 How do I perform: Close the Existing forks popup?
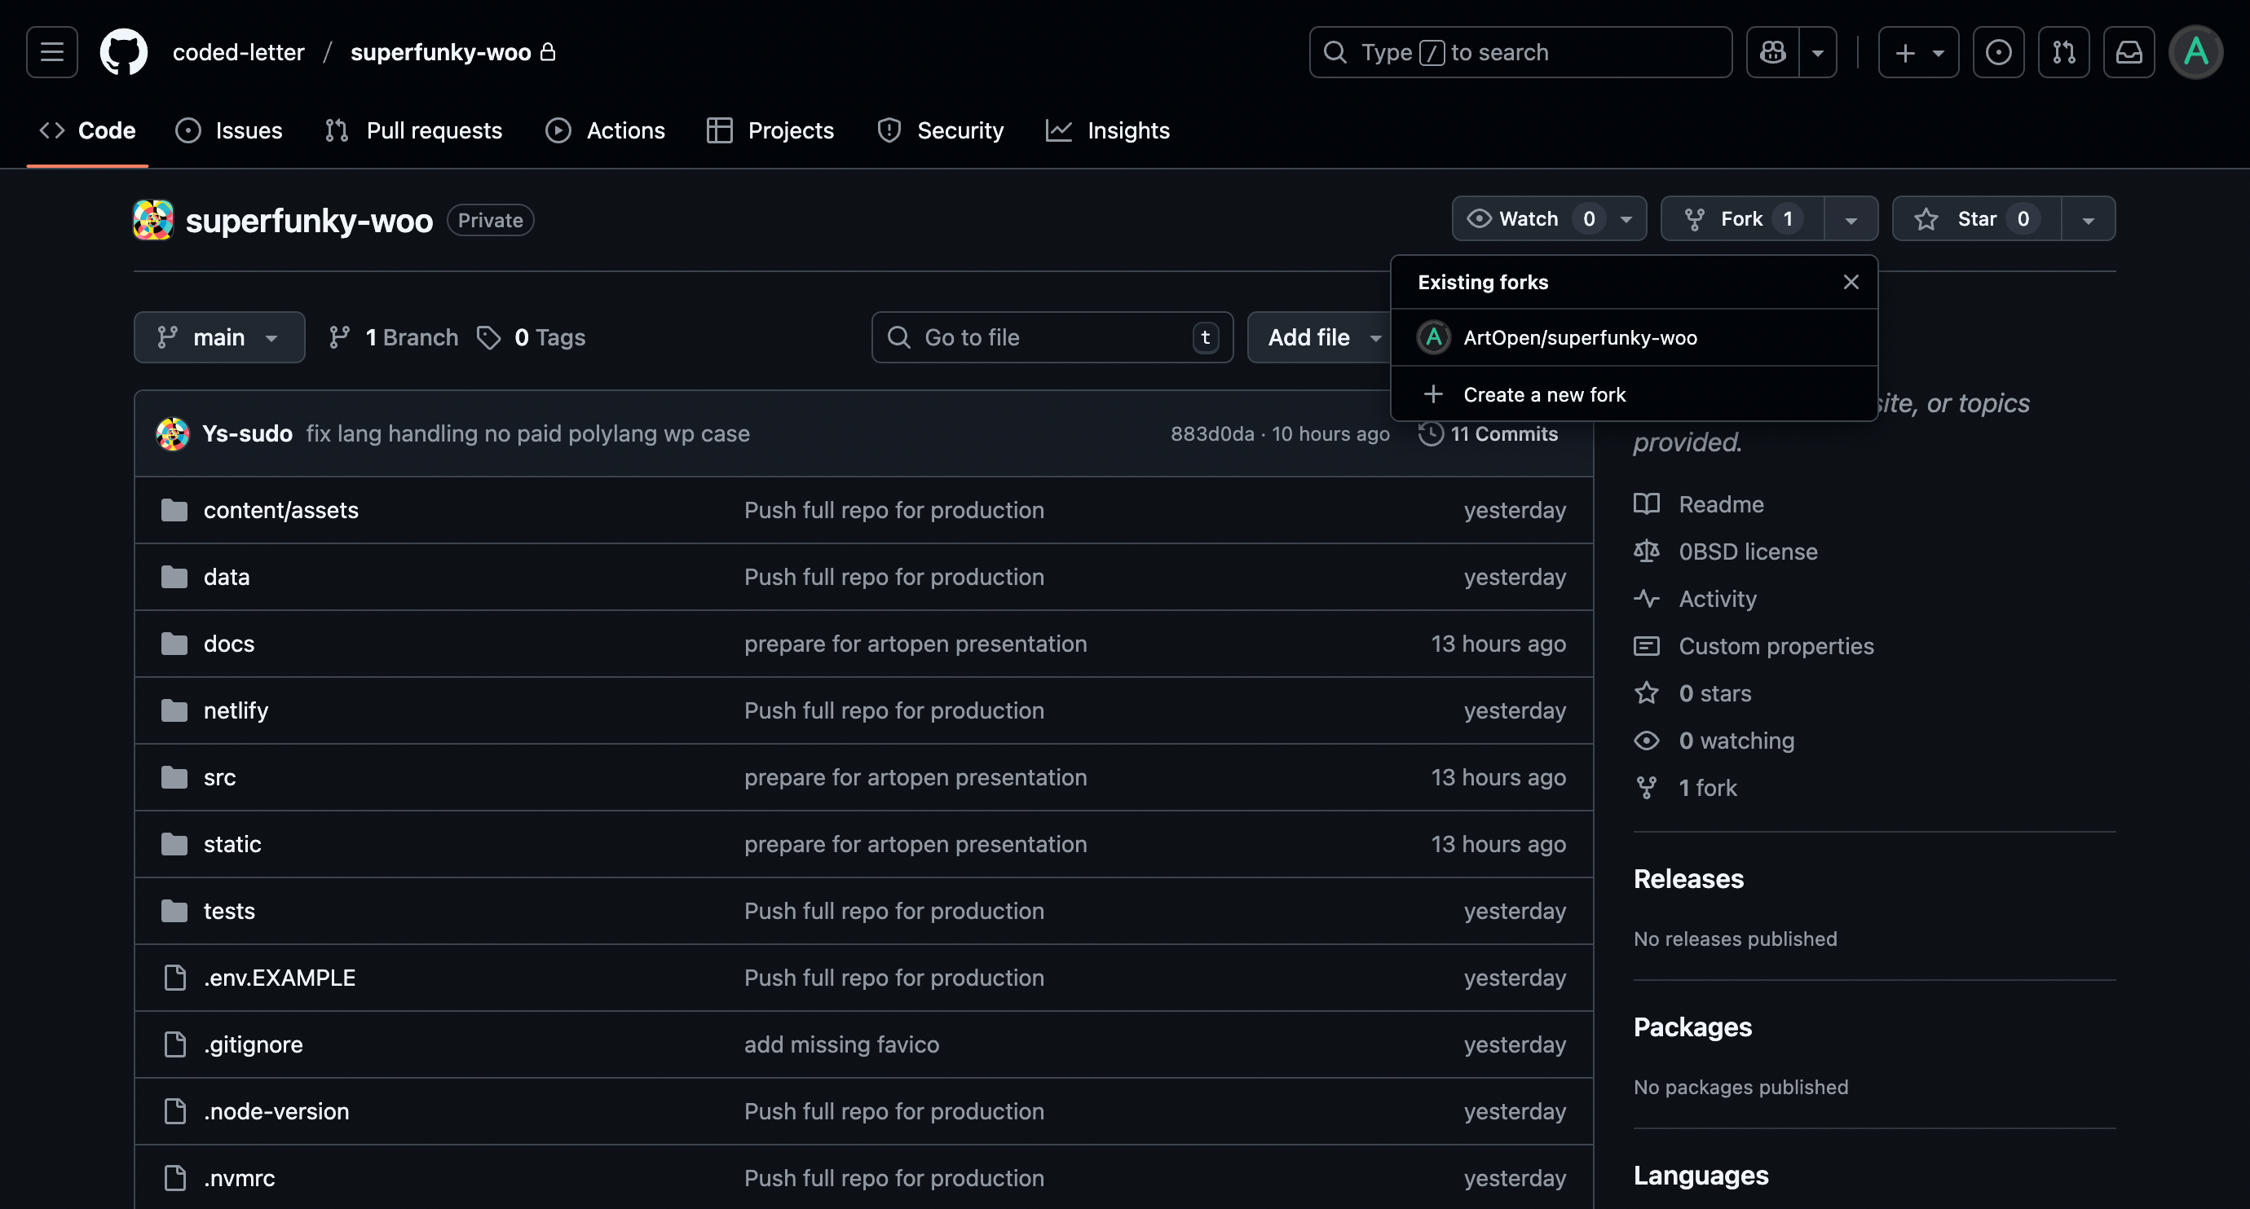[1850, 282]
